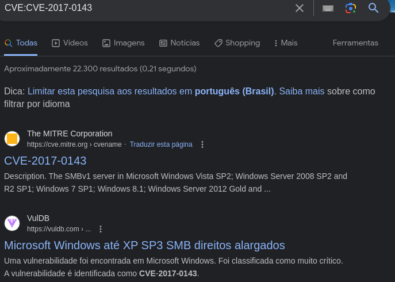The image size is (395, 282).
Task: Expand the Mais search filter menu
Action: (286, 43)
